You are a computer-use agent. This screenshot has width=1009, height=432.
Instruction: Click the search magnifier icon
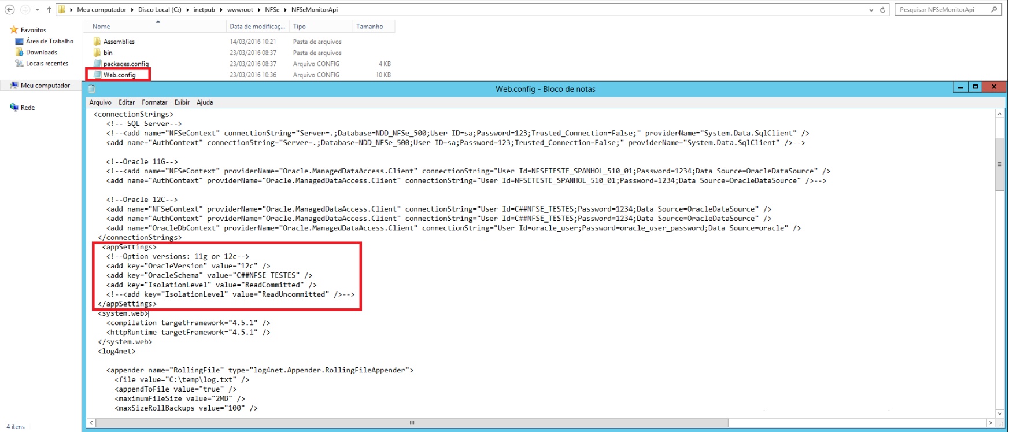point(994,10)
